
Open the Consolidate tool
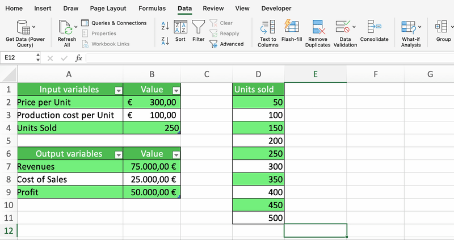(x=374, y=31)
